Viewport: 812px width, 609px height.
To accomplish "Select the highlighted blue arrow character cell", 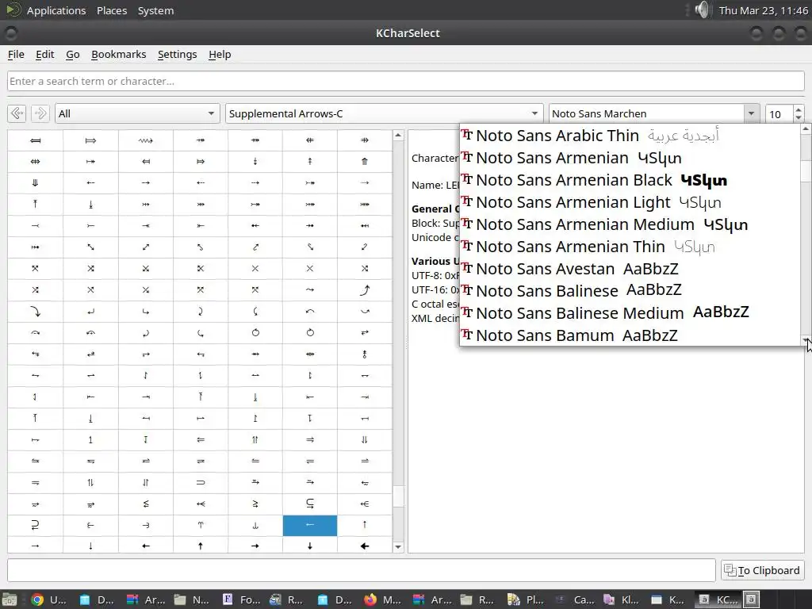I will click(310, 525).
